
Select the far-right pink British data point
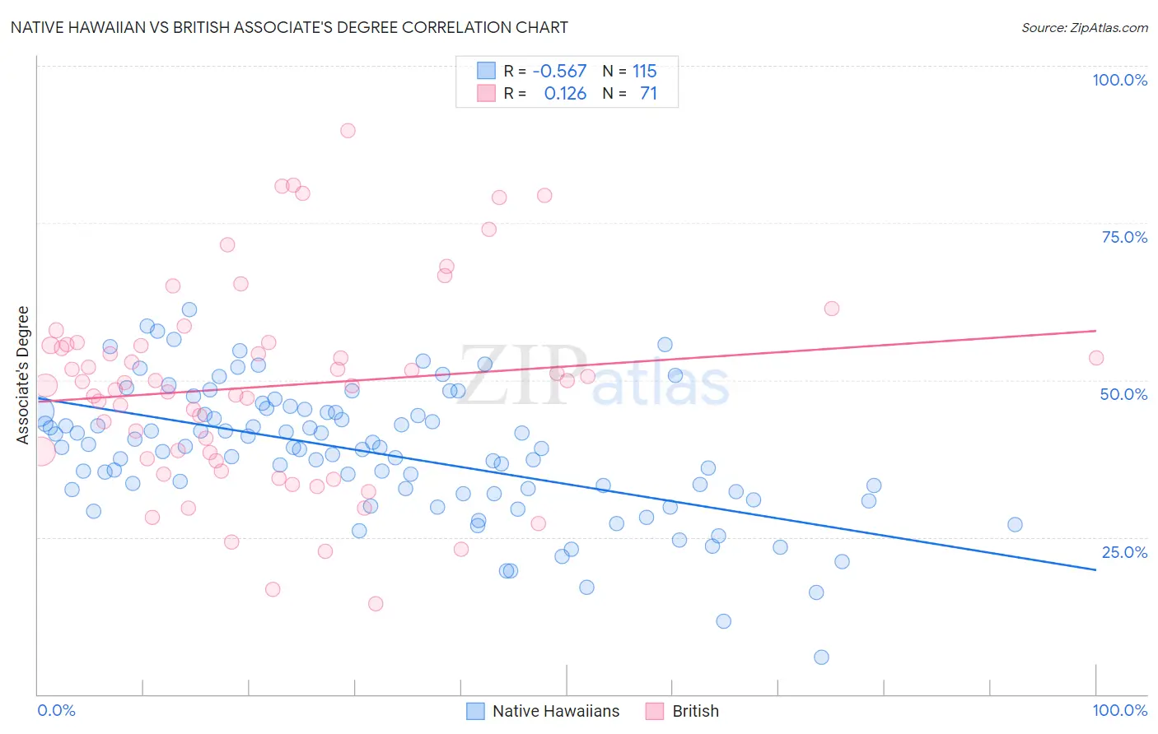pyautogui.click(x=1096, y=357)
